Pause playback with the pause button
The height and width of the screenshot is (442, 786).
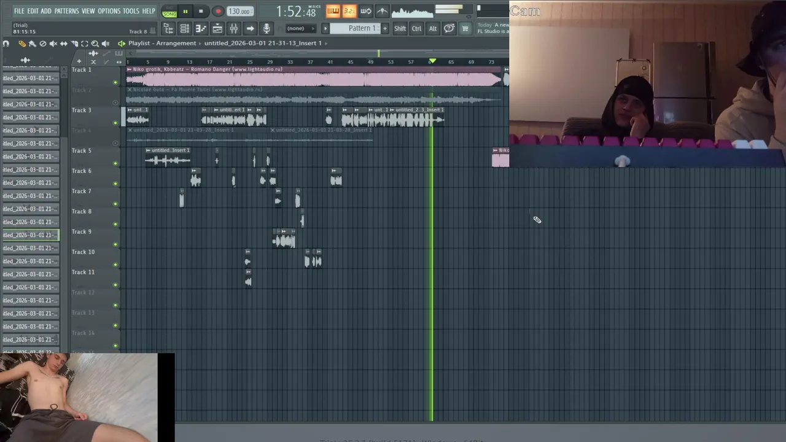[x=185, y=12]
